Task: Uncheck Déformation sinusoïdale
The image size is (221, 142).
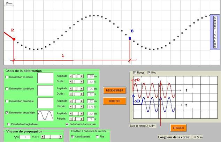Action: coord(7,113)
